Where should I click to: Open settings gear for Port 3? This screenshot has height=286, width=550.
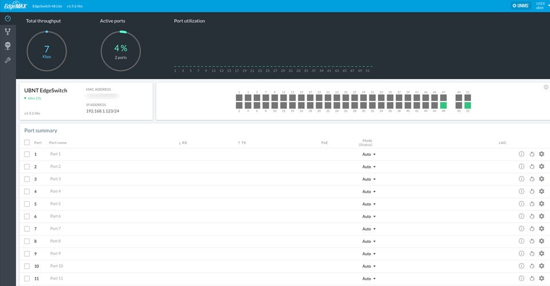pos(541,179)
